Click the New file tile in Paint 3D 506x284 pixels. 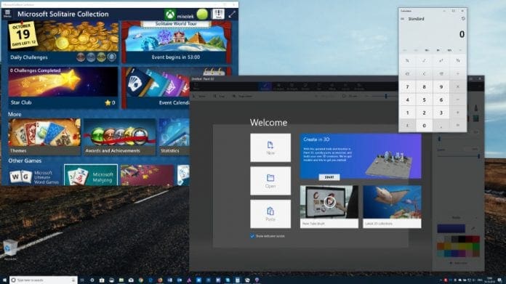pos(270,147)
